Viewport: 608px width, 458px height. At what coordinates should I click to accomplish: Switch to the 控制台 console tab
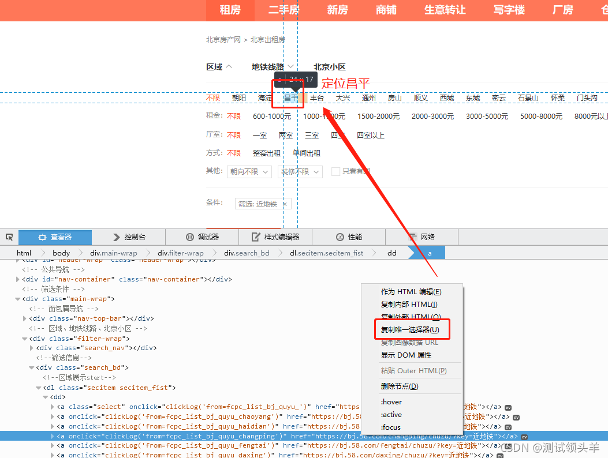[129, 237]
